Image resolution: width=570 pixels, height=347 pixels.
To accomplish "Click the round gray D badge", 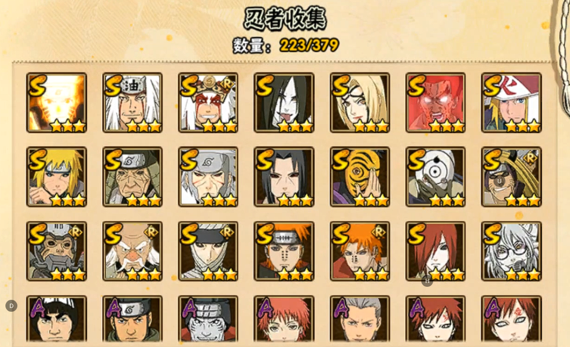I will click(x=11, y=306).
